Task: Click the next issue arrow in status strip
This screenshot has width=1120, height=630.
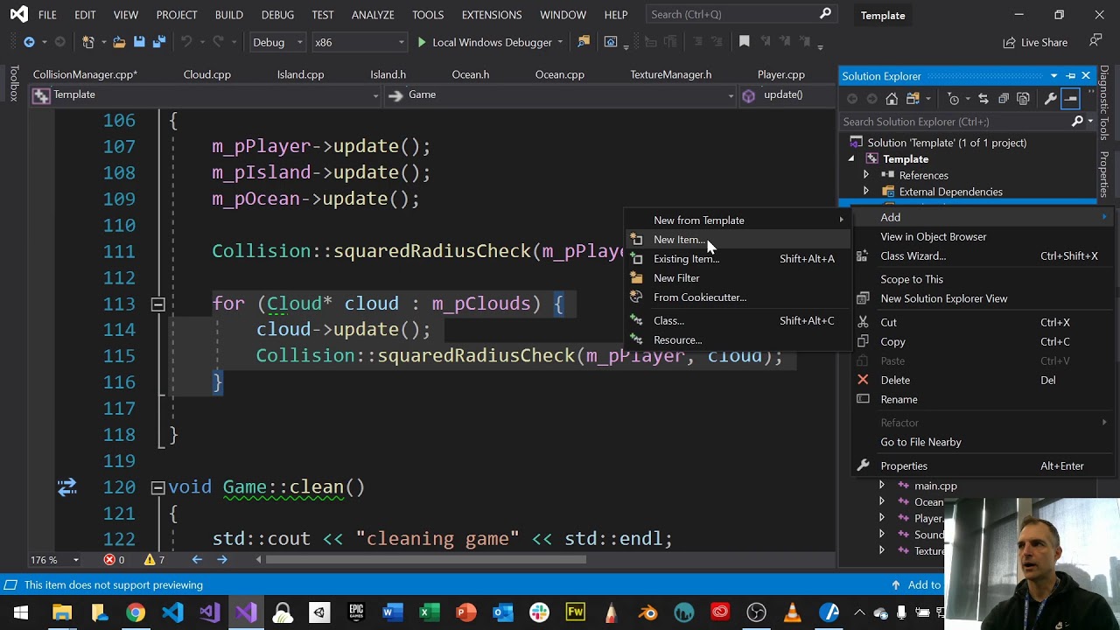Action: point(221,560)
